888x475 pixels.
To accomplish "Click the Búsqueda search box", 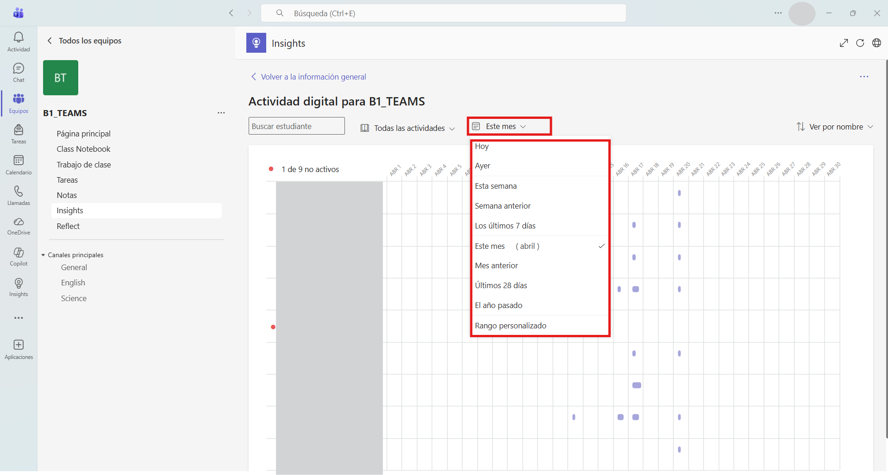I will [444, 13].
